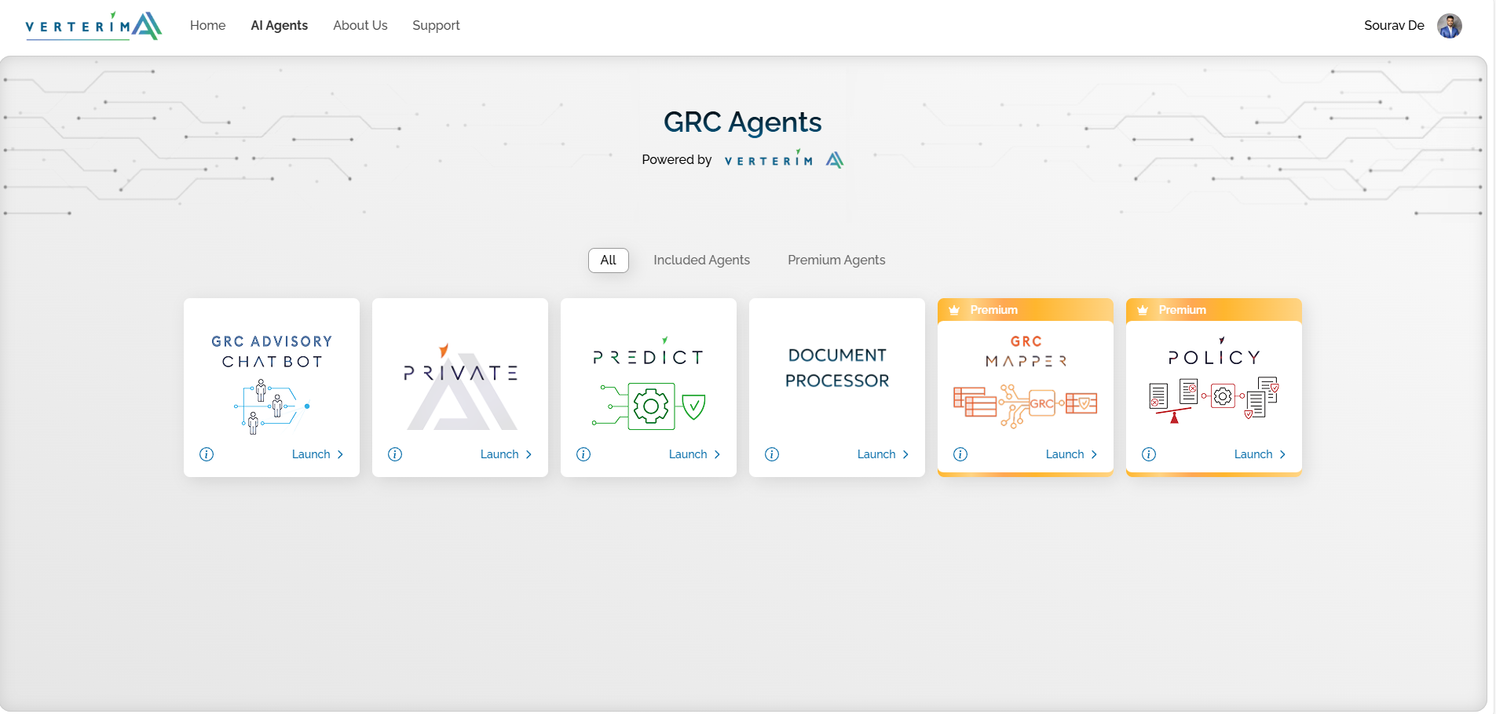The width and height of the screenshot is (1496, 714).
Task: Click the Predict gear and shield graphic
Action: [x=649, y=406]
